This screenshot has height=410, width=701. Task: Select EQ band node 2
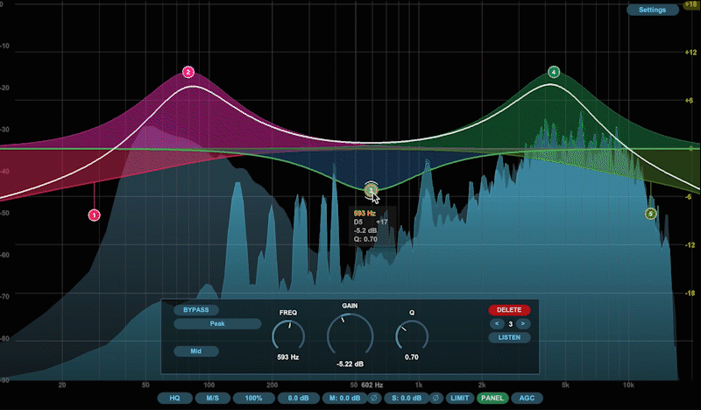188,72
